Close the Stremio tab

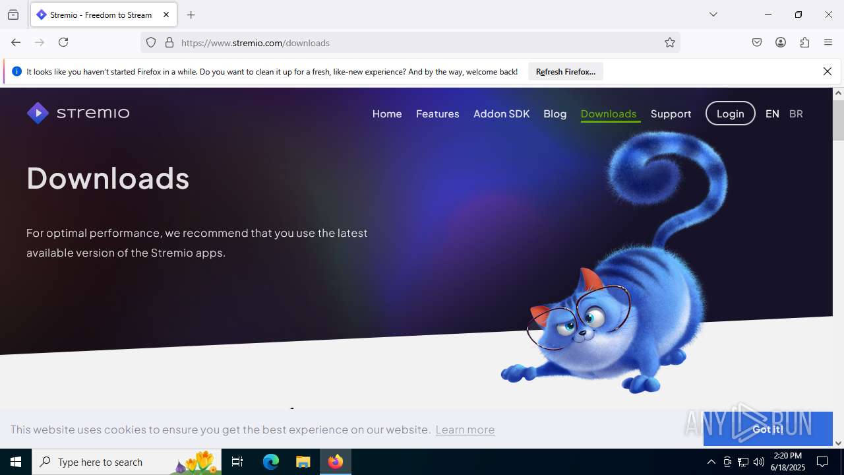pos(166,15)
